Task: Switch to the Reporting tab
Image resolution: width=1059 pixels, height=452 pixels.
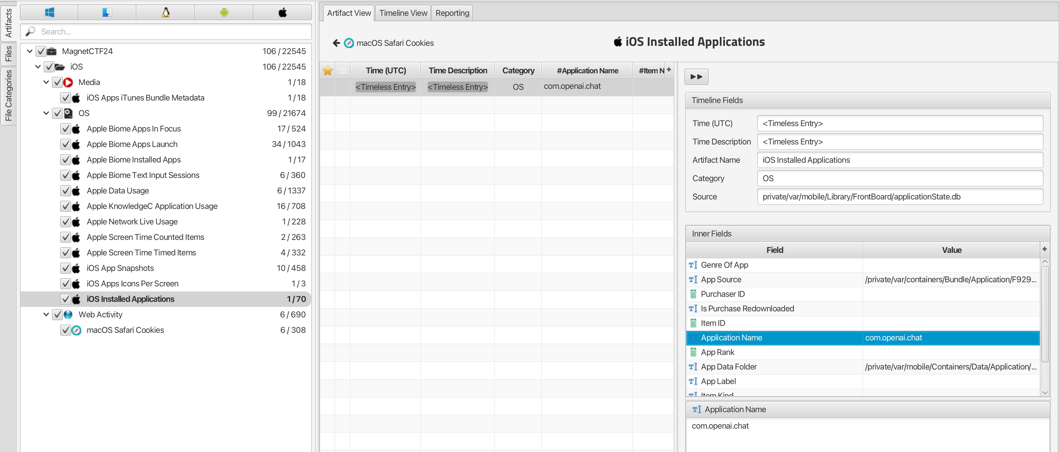Action: [452, 13]
